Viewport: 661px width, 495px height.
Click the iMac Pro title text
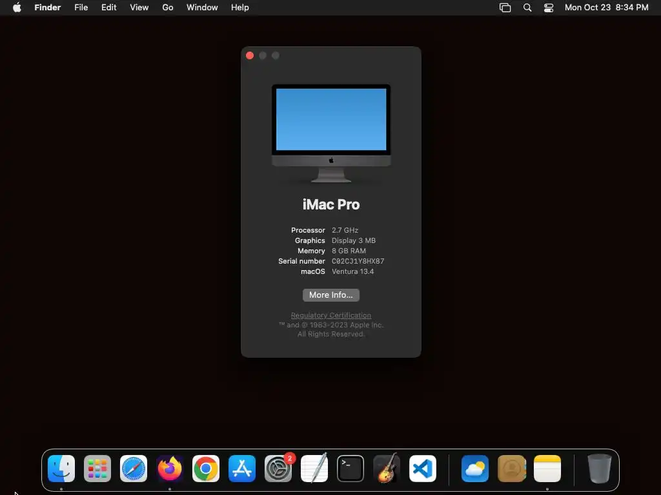(x=331, y=204)
